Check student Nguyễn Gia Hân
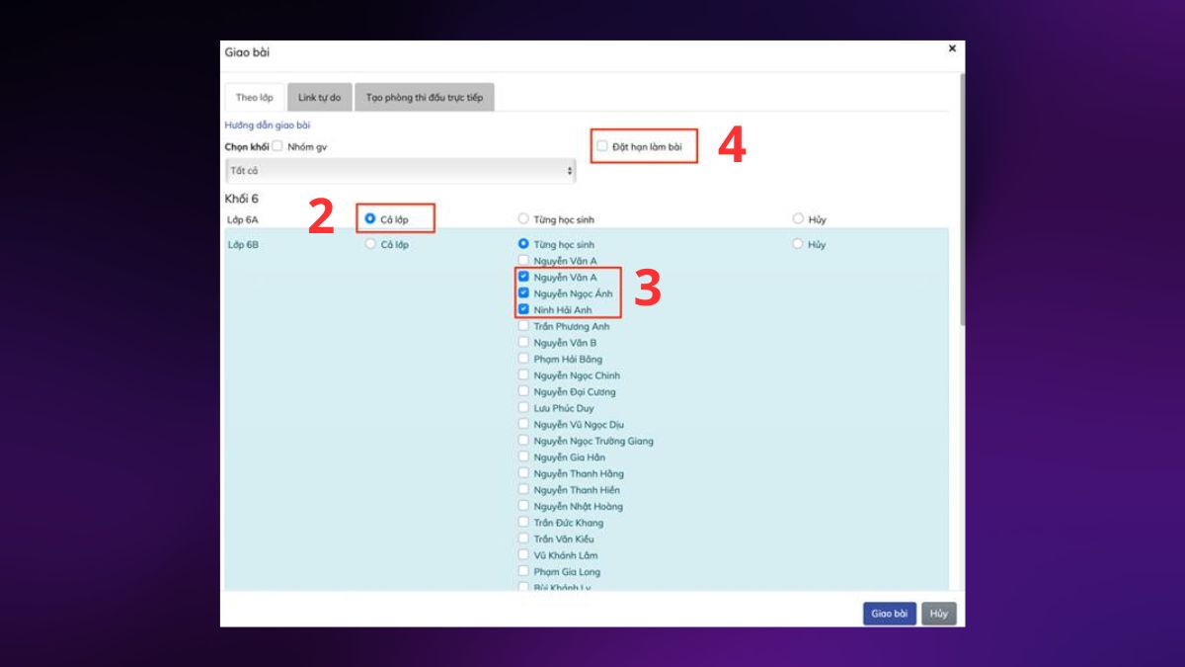Screen dimensions: 1185x667 (524, 457)
